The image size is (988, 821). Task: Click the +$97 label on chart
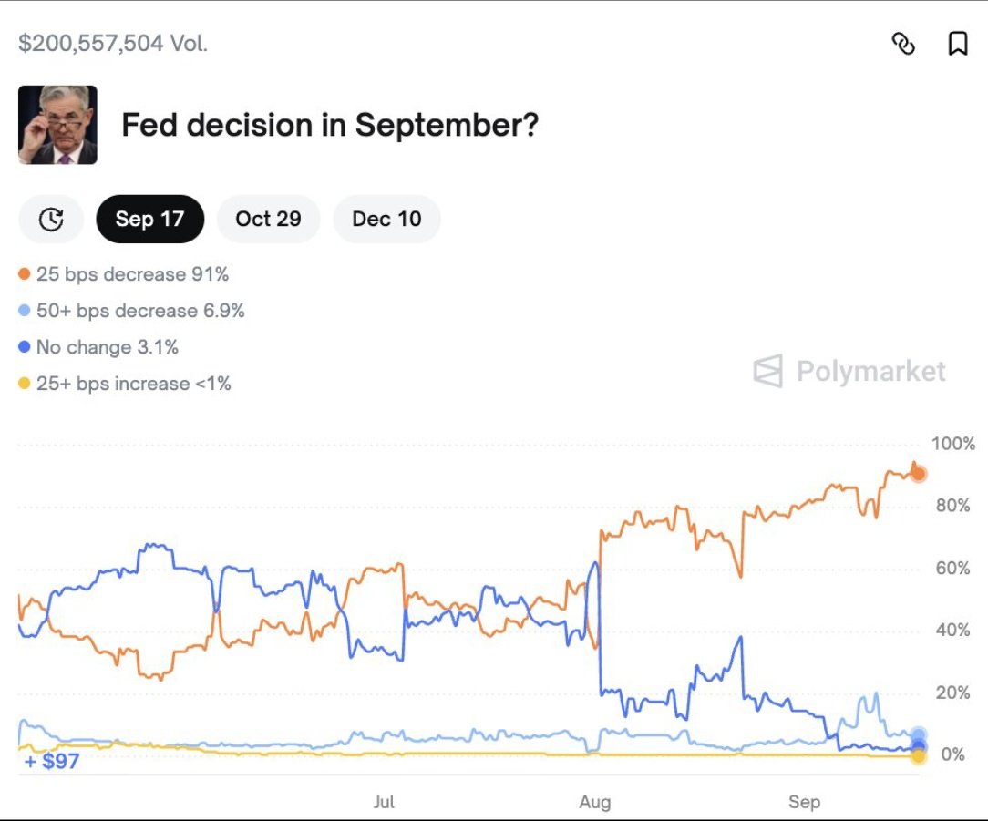(x=52, y=761)
